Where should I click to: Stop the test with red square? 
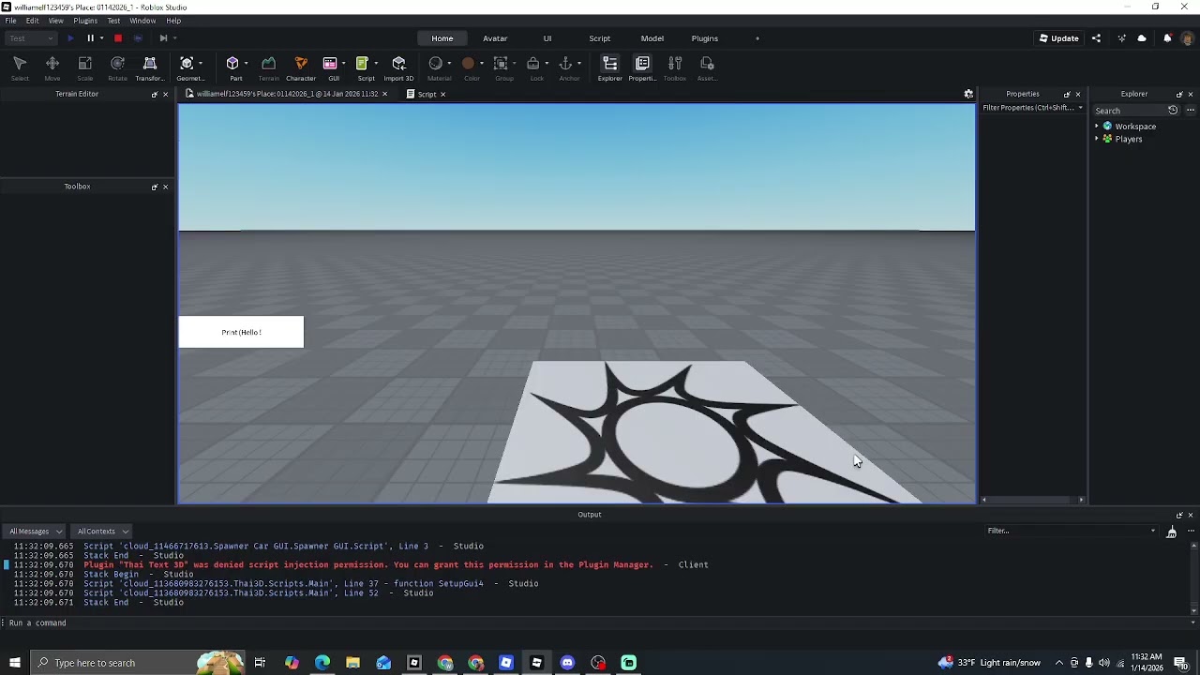coord(118,38)
